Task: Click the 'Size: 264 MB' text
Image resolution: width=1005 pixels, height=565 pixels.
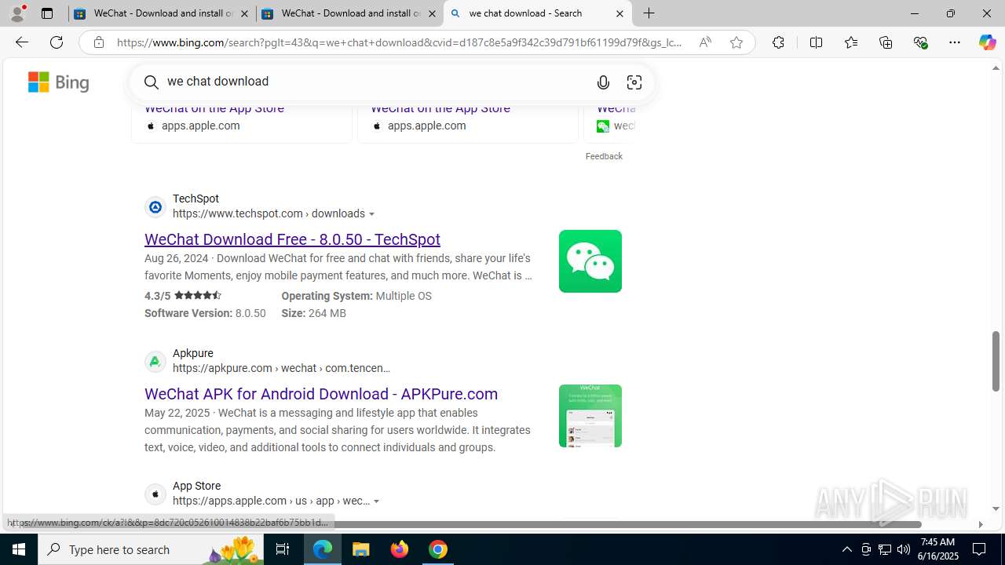Action: coord(313,313)
